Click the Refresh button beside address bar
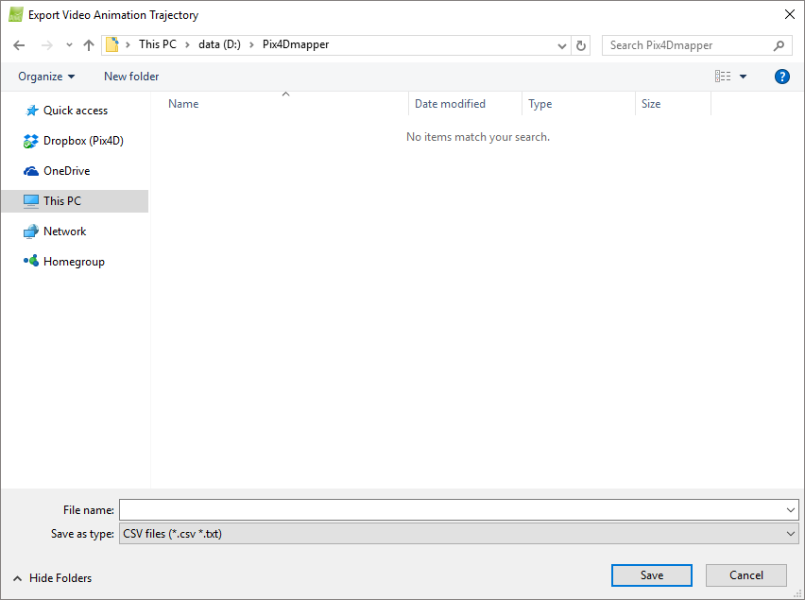 [581, 45]
